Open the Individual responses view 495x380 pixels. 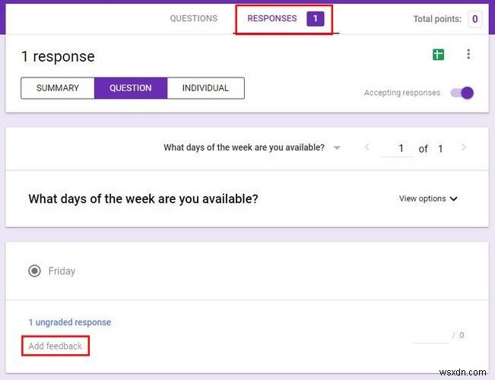pos(205,88)
